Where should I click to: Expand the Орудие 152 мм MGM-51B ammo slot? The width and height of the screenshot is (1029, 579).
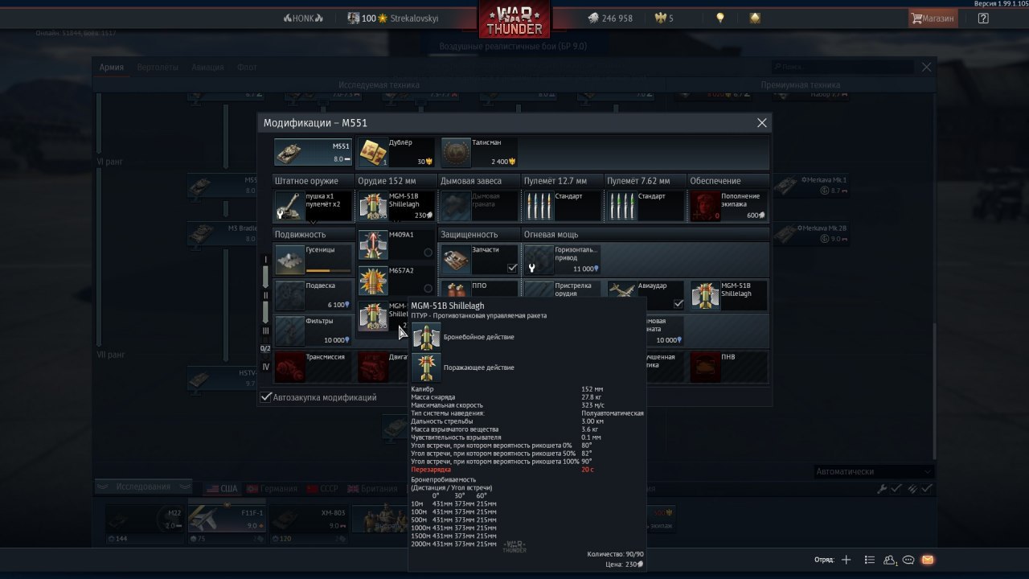396,206
